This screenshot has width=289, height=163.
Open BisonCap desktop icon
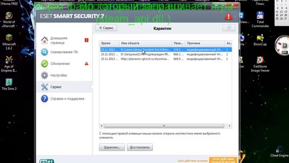click(x=260, y=40)
